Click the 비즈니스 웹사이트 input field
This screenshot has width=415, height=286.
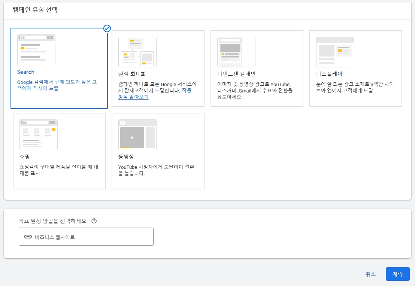pos(86,237)
